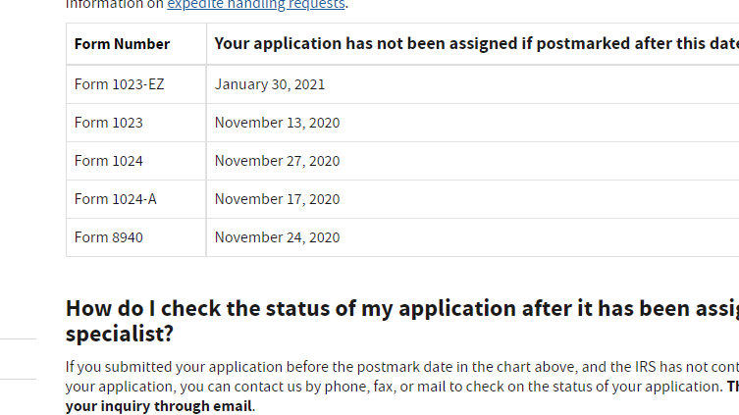Image resolution: width=739 pixels, height=415 pixels.
Task: Select the Form 8940 table cell
Action: [109, 237]
